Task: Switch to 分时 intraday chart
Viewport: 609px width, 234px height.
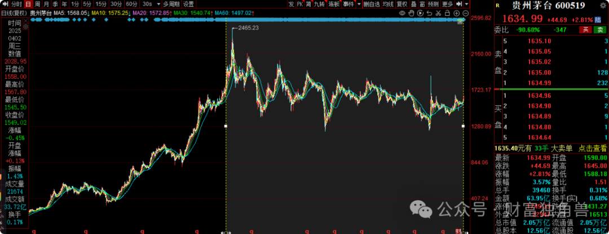Action: (x=16, y=4)
